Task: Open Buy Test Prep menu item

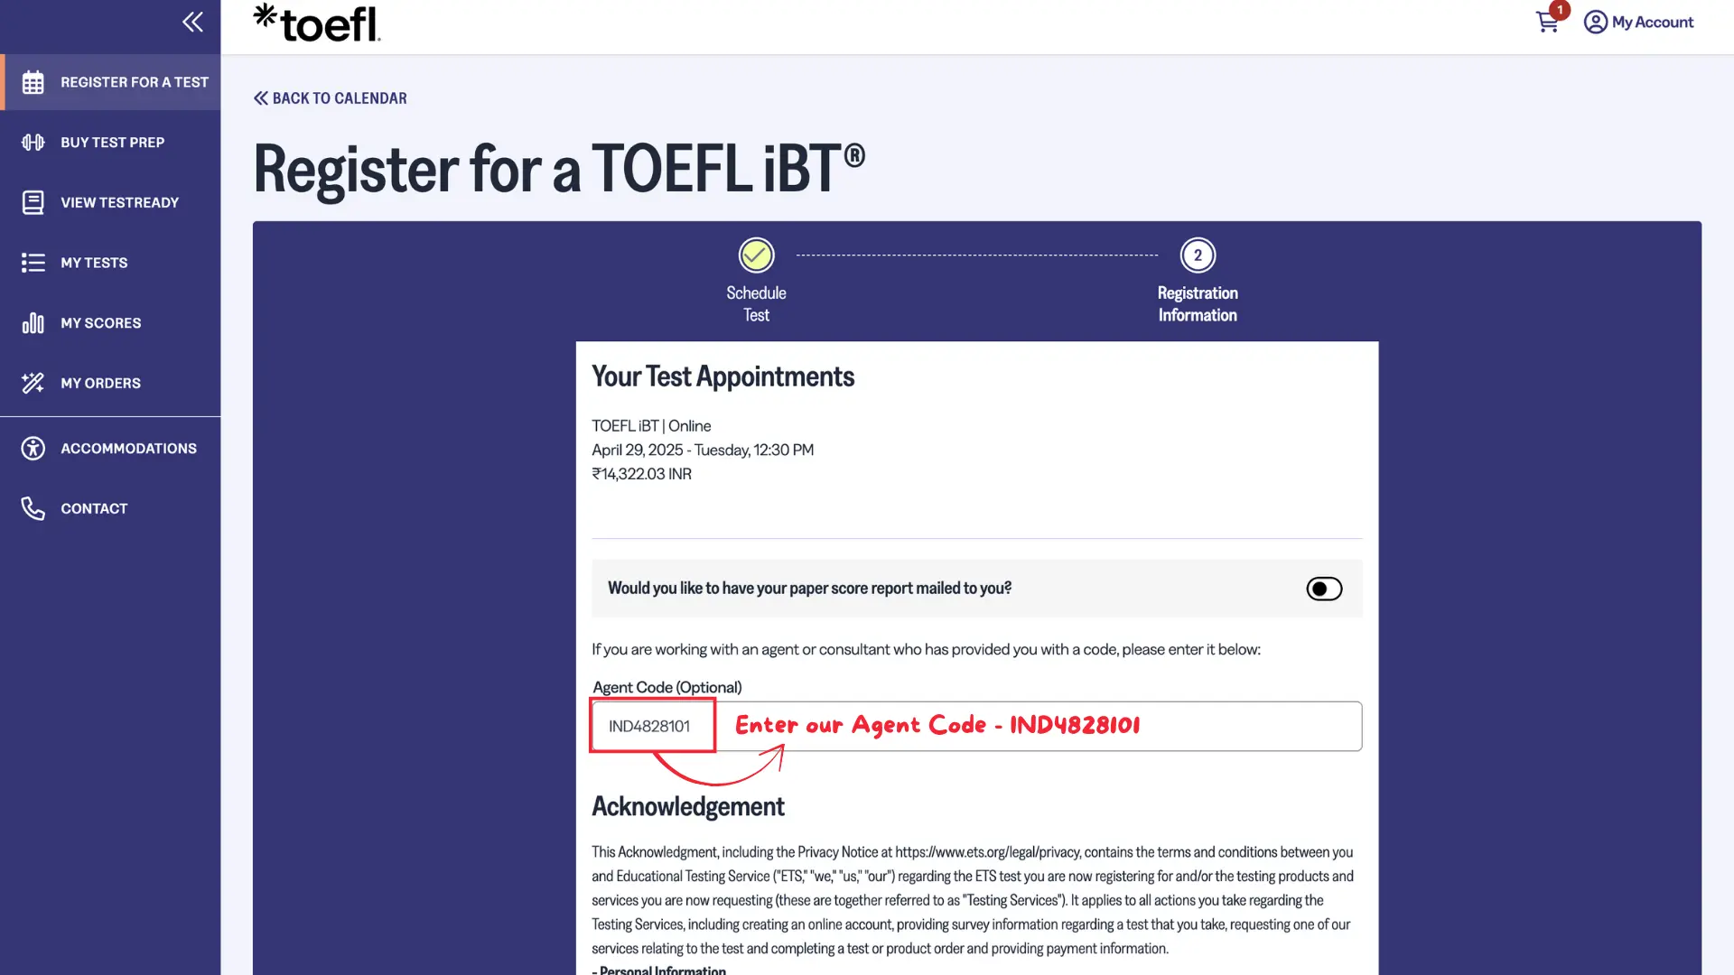Action: point(112,143)
